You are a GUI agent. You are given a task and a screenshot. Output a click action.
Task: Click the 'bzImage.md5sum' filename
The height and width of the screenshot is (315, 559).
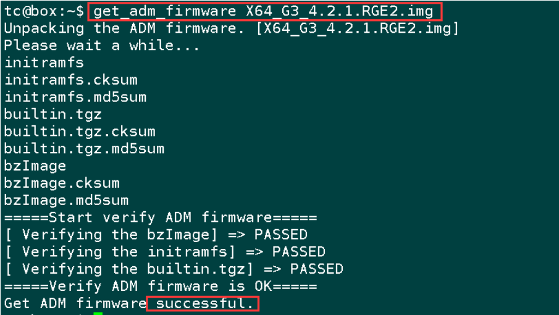pyautogui.click(x=66, y=200)
